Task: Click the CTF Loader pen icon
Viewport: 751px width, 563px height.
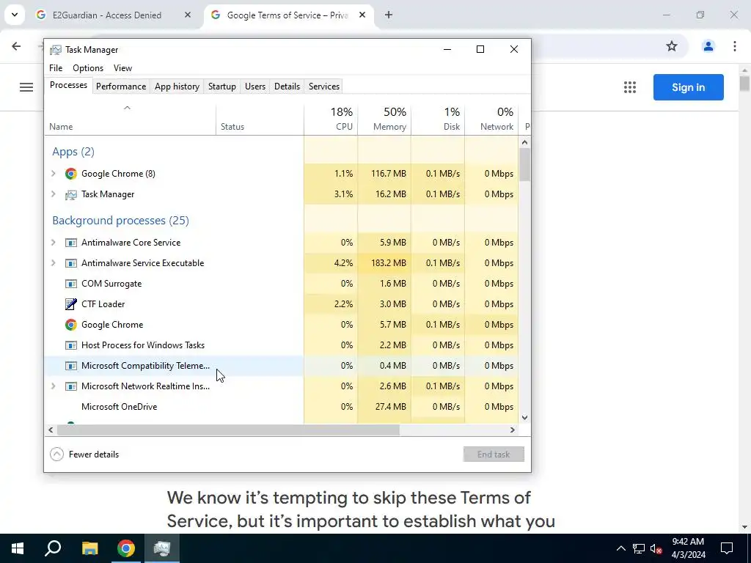Action: pos(71,304)
